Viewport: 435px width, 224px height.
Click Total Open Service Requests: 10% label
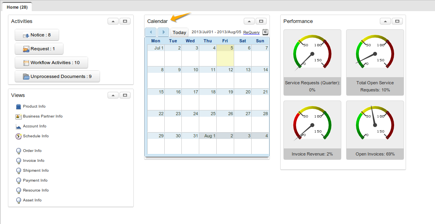(375, 86)
